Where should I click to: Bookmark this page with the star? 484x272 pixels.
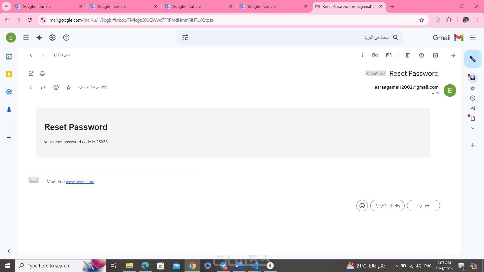tap(421, 20)
